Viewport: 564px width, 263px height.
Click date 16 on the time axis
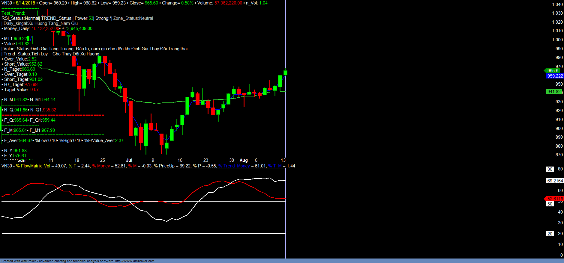tap(180, 160)
